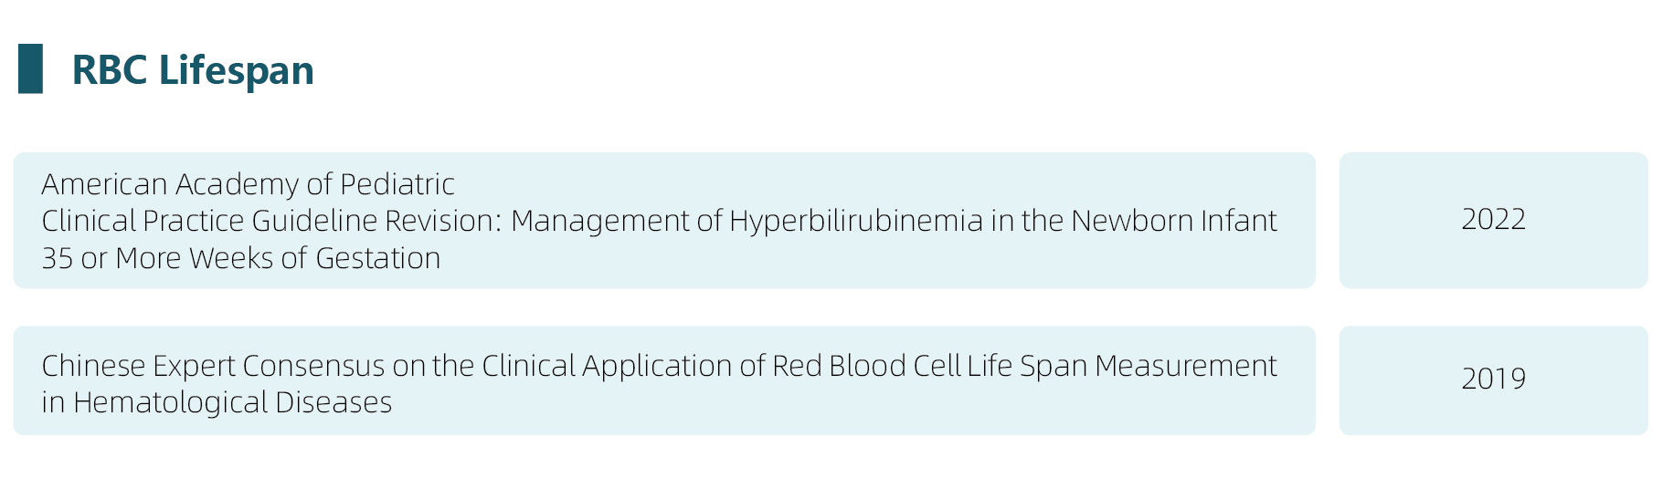Click the word Gestation in the first entry
This screenshot has height=499, width=1663.
pyautogui.click(x=377, y=258)
